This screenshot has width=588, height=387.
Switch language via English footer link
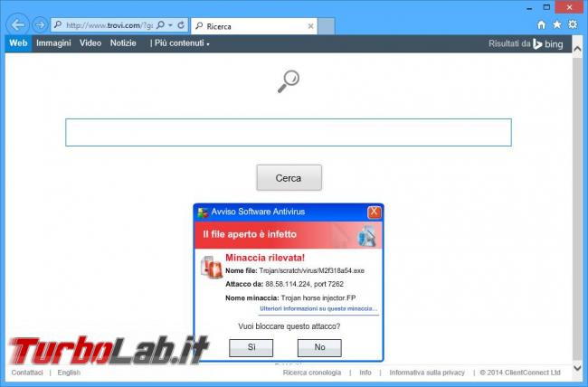coord(69,373)
